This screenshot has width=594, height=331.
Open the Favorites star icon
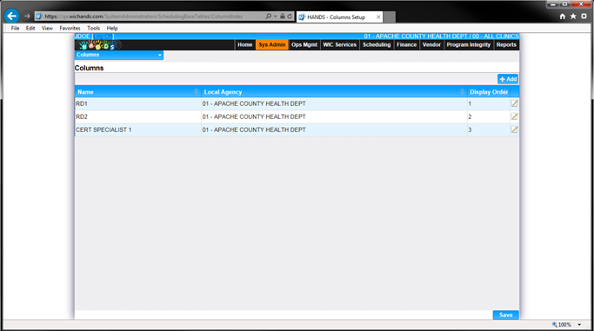(573, 17)
